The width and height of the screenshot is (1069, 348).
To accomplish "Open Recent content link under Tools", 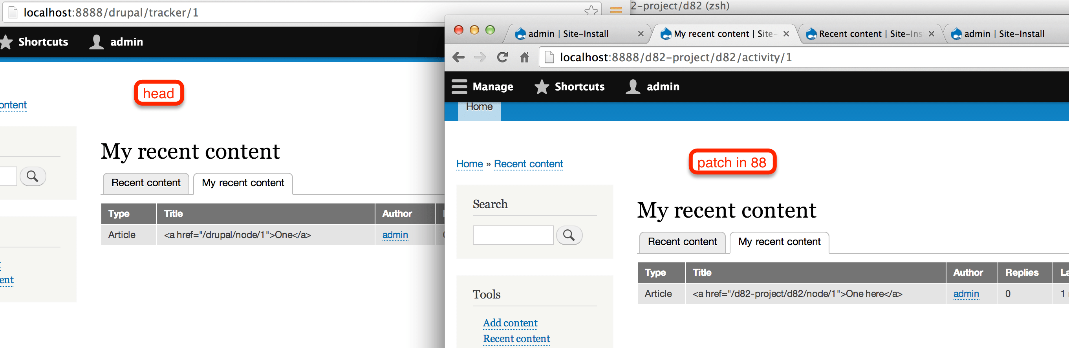I will [x=516, y=339].
